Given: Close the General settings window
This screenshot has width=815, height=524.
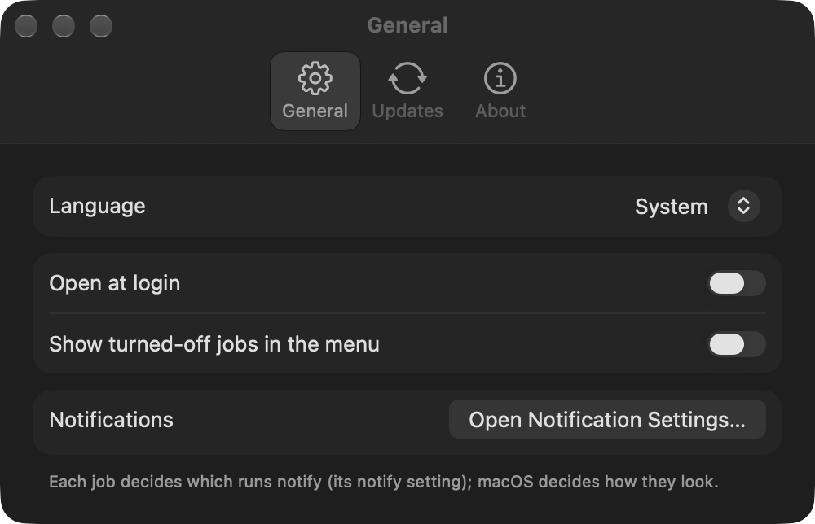Looking at the screenshot, I should 26,26.
